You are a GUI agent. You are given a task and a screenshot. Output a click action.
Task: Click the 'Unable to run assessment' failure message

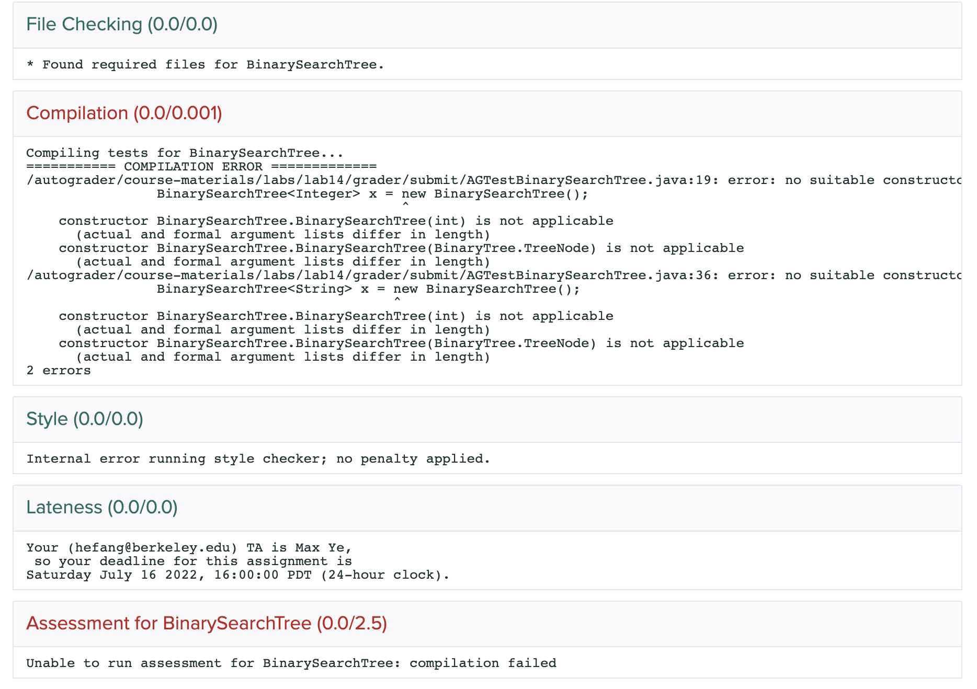pos(291,663)
